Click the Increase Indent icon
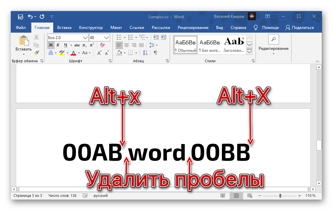Screen dimensions: 333x211 pyautogui.click(x=164, y=37)
